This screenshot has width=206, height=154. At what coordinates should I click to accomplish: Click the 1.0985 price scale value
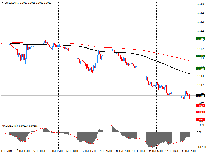[201, 103]
